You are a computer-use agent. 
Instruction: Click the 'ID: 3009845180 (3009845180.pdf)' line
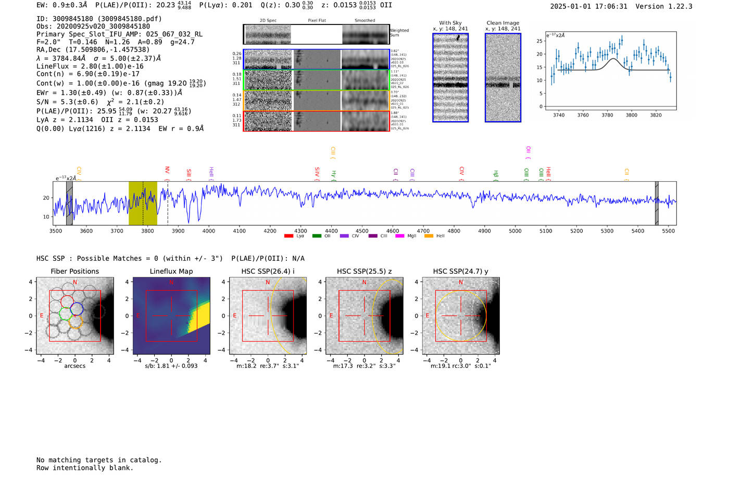point(99,19)
